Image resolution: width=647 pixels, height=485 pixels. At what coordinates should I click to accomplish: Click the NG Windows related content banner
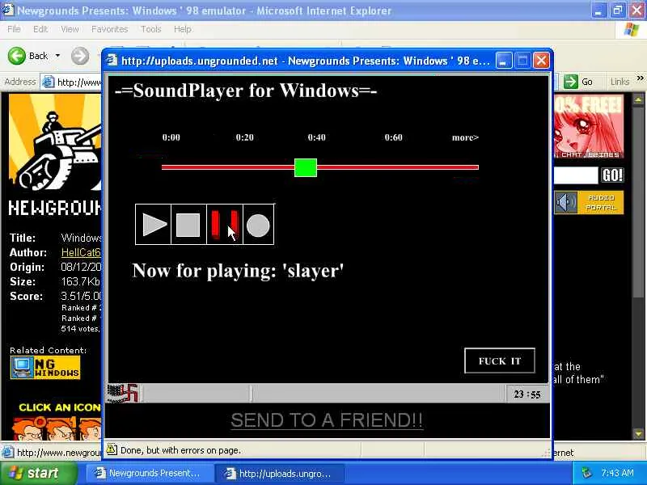pyautogui.click(x=45, y=367)
